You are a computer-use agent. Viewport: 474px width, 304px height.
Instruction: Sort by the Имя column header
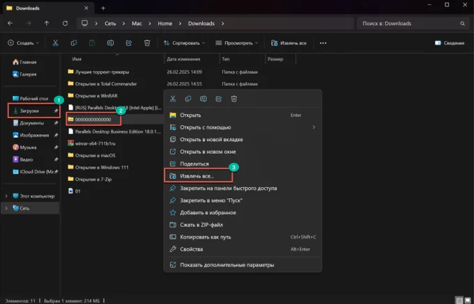77,59
